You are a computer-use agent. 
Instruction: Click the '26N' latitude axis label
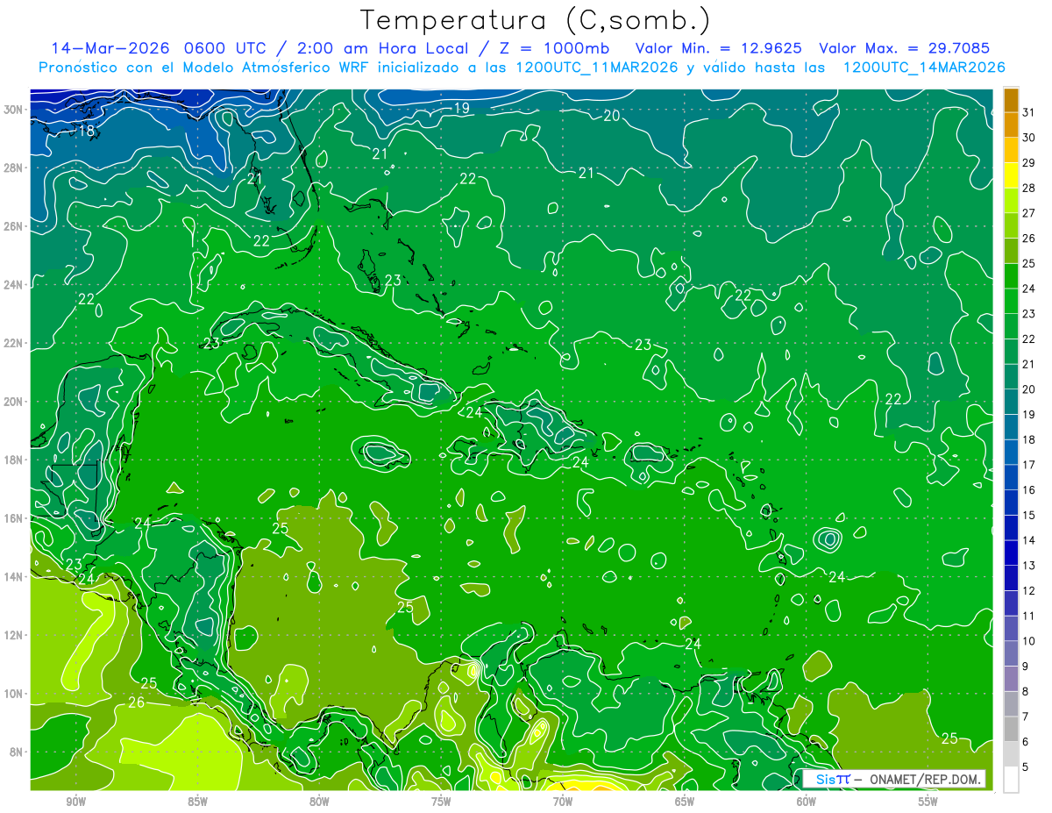15,225
